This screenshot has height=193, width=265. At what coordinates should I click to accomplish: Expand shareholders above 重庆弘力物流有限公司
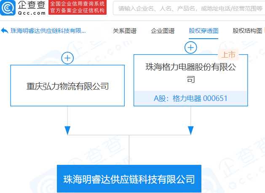pos(67,58)
